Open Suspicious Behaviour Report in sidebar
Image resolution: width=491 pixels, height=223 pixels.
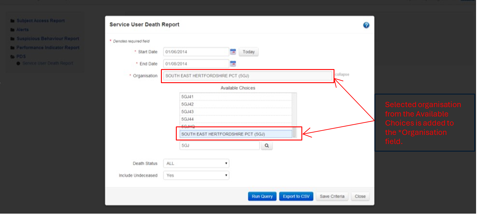point(48,39)
